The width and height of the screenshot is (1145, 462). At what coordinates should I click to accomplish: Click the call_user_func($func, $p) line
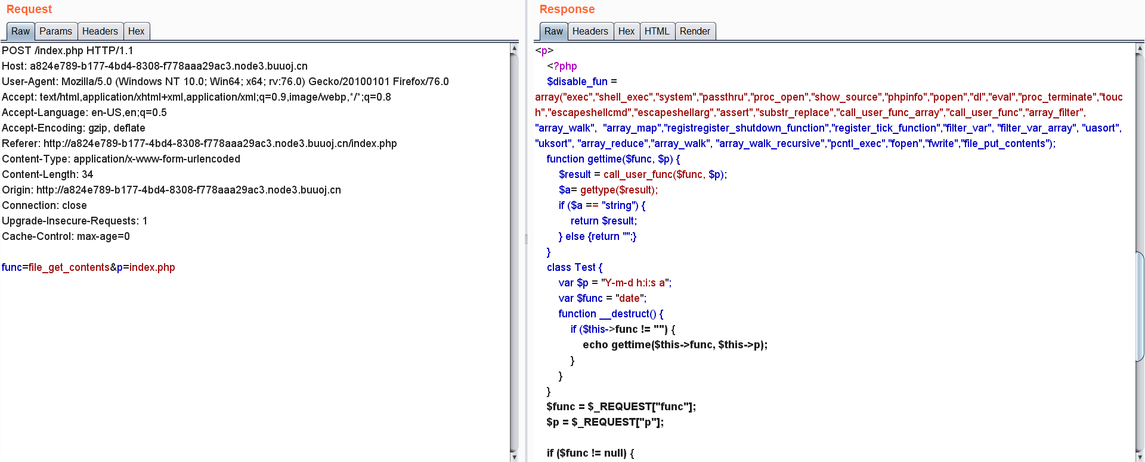pyautogui.click(x=643, y=174)
